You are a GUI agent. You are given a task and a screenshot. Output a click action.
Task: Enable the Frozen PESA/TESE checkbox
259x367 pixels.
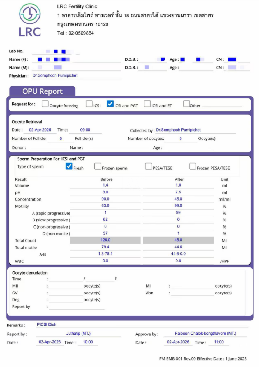pyautogui.click(x=193, y=166)
